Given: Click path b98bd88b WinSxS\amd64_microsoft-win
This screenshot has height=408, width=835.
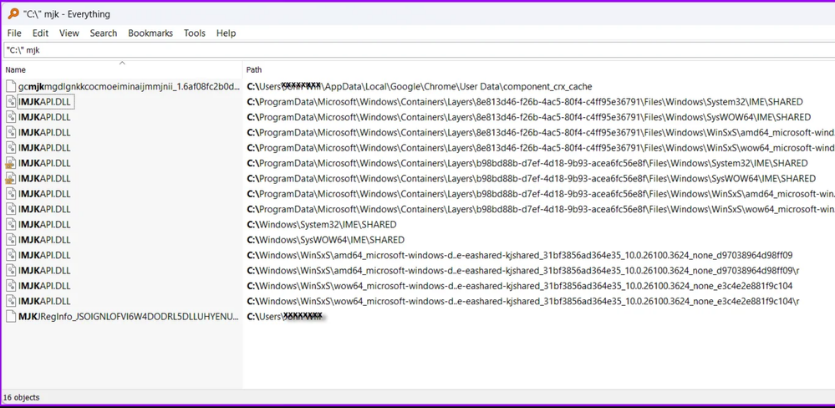Looking at the screenshot, I should pos(541,193).
